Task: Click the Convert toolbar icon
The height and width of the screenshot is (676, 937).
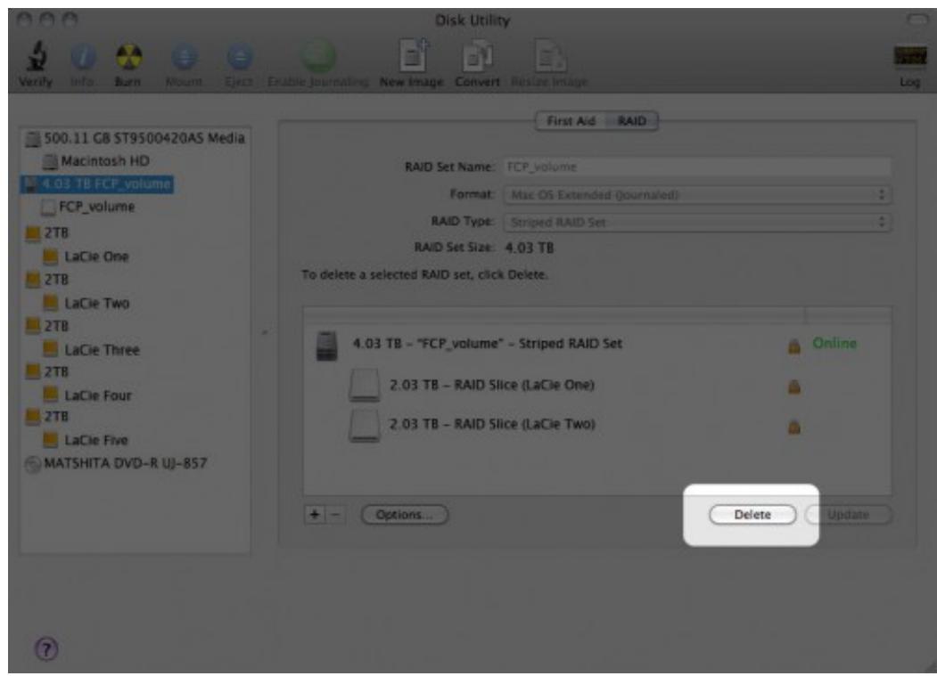Action: tap(477, 57)
